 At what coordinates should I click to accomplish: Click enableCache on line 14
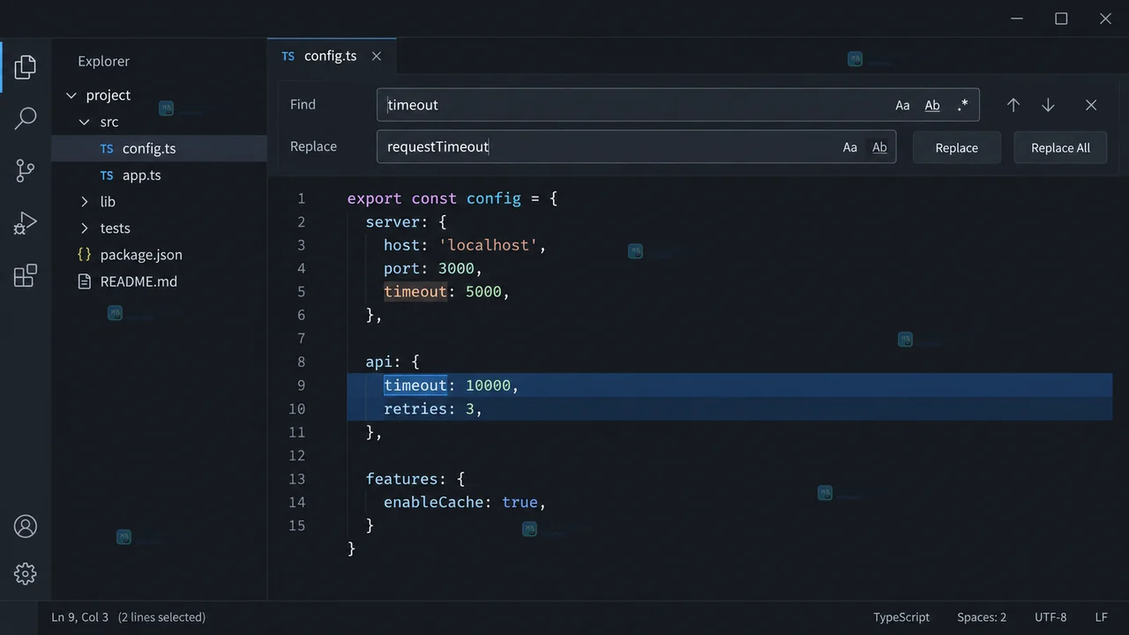pos(434,503)
